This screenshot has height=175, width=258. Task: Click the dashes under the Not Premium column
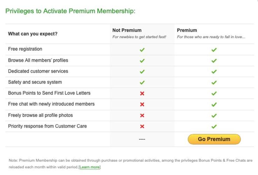[x=142, y=139]
